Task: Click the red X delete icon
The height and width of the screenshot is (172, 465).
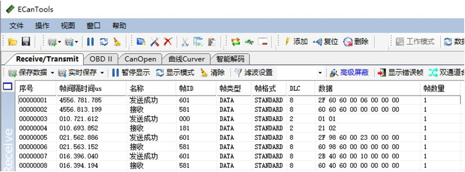Action: [168, 42]
